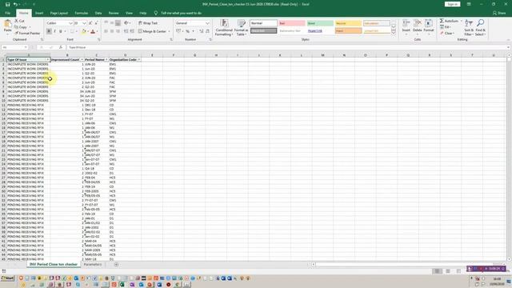Toggle Wrap Text
The height and width of the screenshot is (288, 512).
point(148,23)
